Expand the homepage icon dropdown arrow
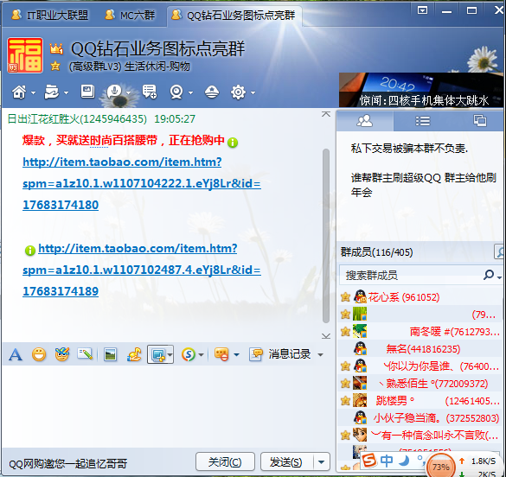Screen dimensions: 506x477 pyautogui.click(x=33, y=92)
